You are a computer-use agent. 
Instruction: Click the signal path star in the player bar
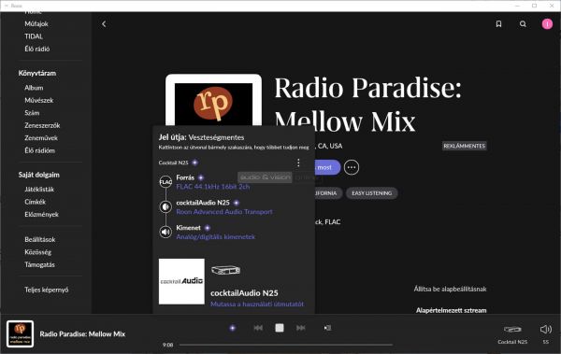pos(233,328)
